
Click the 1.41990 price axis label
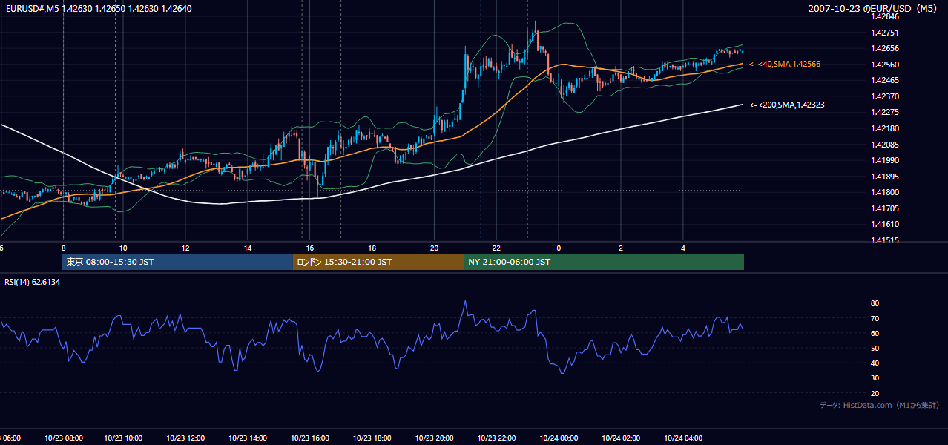coord(885,160)
